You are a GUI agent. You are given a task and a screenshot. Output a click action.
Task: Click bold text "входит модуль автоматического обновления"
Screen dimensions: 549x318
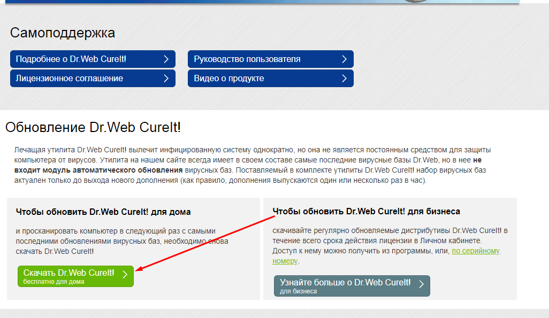pyautogui.click(x=98, y=170)
